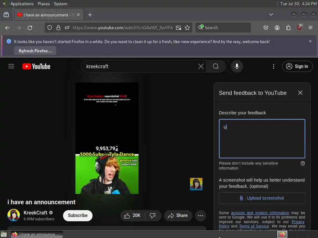The width and height of the screenshot is (318, 238).
Task: Click the Describe your feedback text area
Action: click(262, 139)
